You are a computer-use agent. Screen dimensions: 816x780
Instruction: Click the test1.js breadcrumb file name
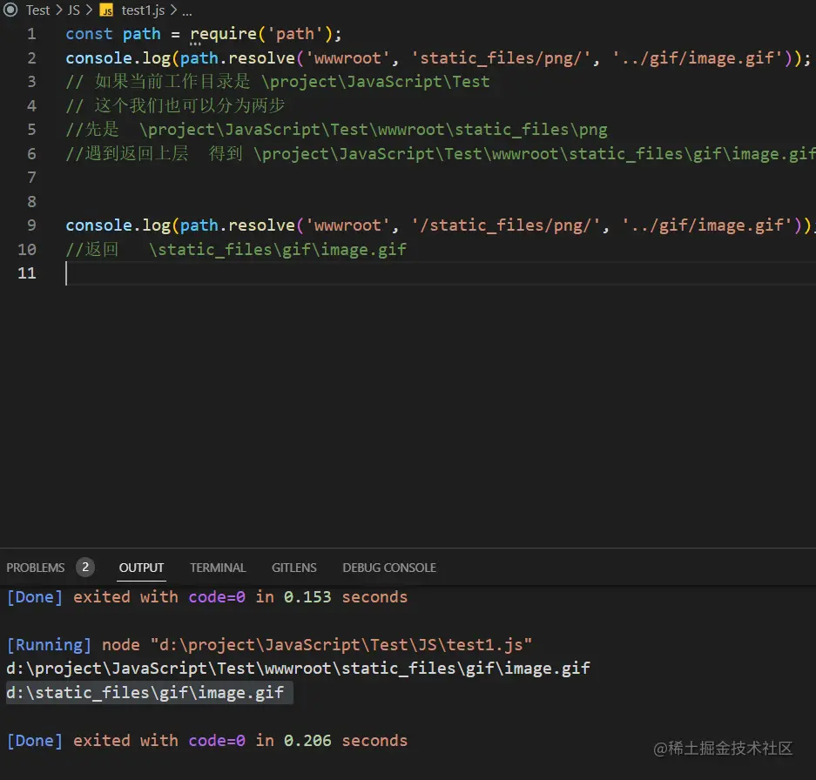(143, 10)
